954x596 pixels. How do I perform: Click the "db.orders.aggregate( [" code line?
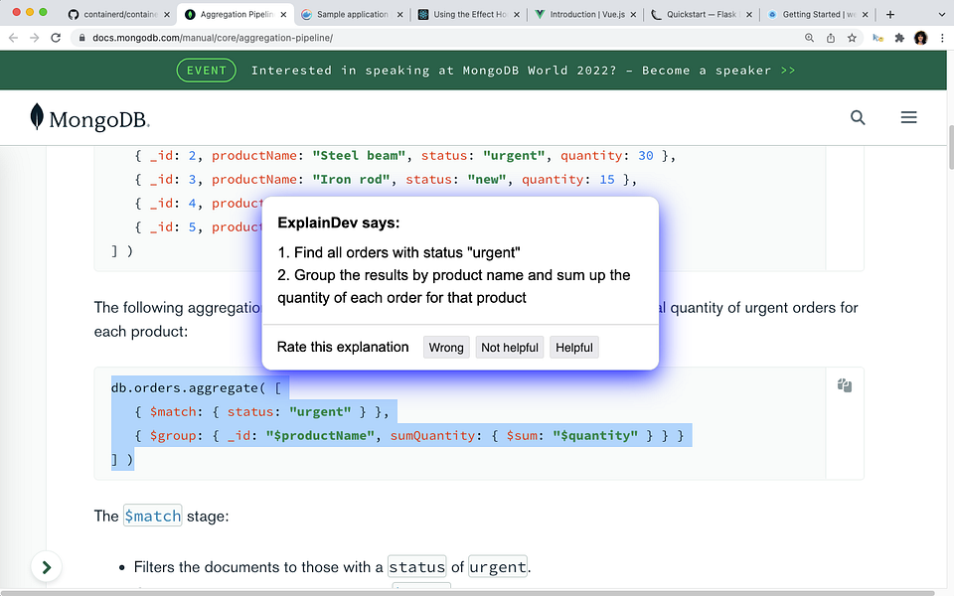(196, 388)
